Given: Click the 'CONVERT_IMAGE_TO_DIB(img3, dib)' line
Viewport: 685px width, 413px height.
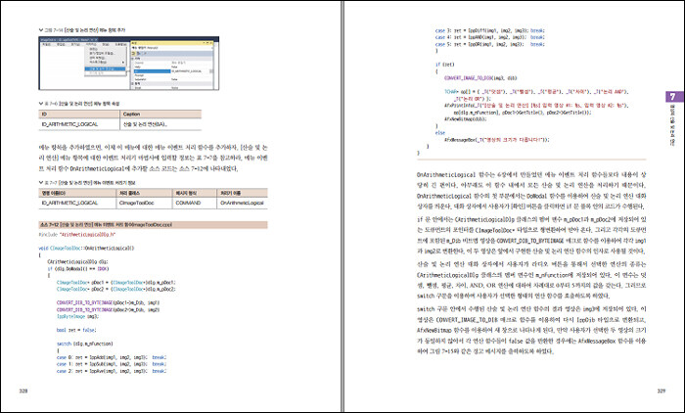Looking at the screenshot, I should 480,78.
